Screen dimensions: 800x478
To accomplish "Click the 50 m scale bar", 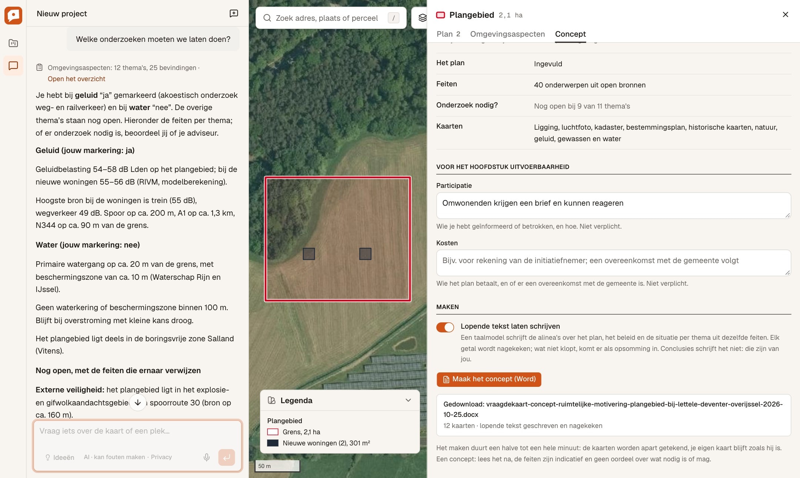I will 277,466.
